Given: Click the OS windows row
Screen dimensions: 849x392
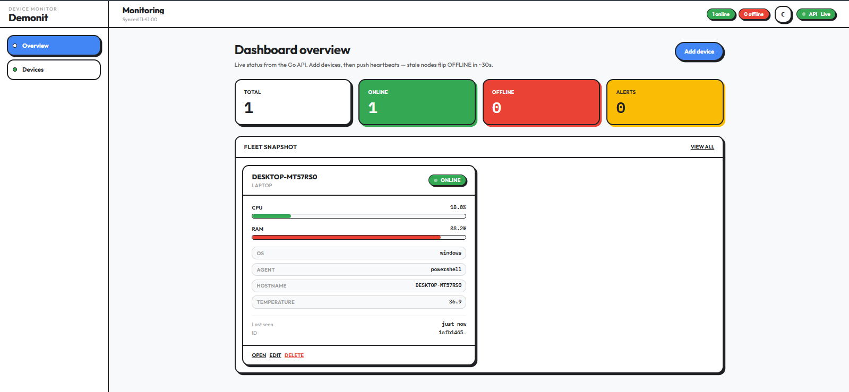Looking at the screenshot, I should (359, 253).
